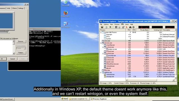This screenshot has height=101, width=179.
Task: Collapse the svchost.exe node with PID 820
Action: 103,47
